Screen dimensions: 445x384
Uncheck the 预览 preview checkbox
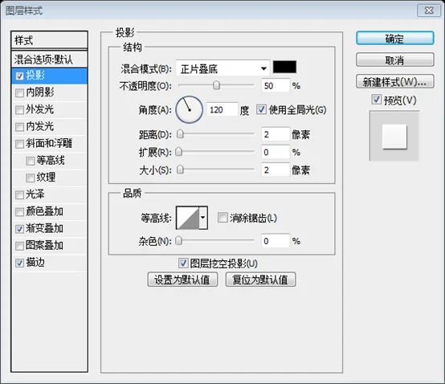click(376, 100)
